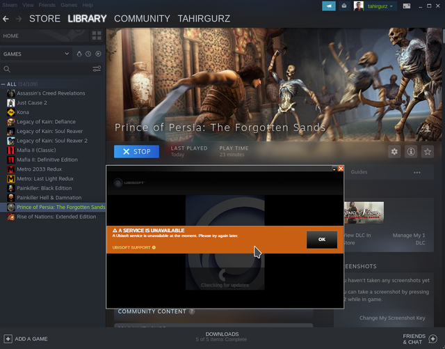Screen dimensions: 445x349
Task: Click Change My Screenshot Key
Action: 392,318
